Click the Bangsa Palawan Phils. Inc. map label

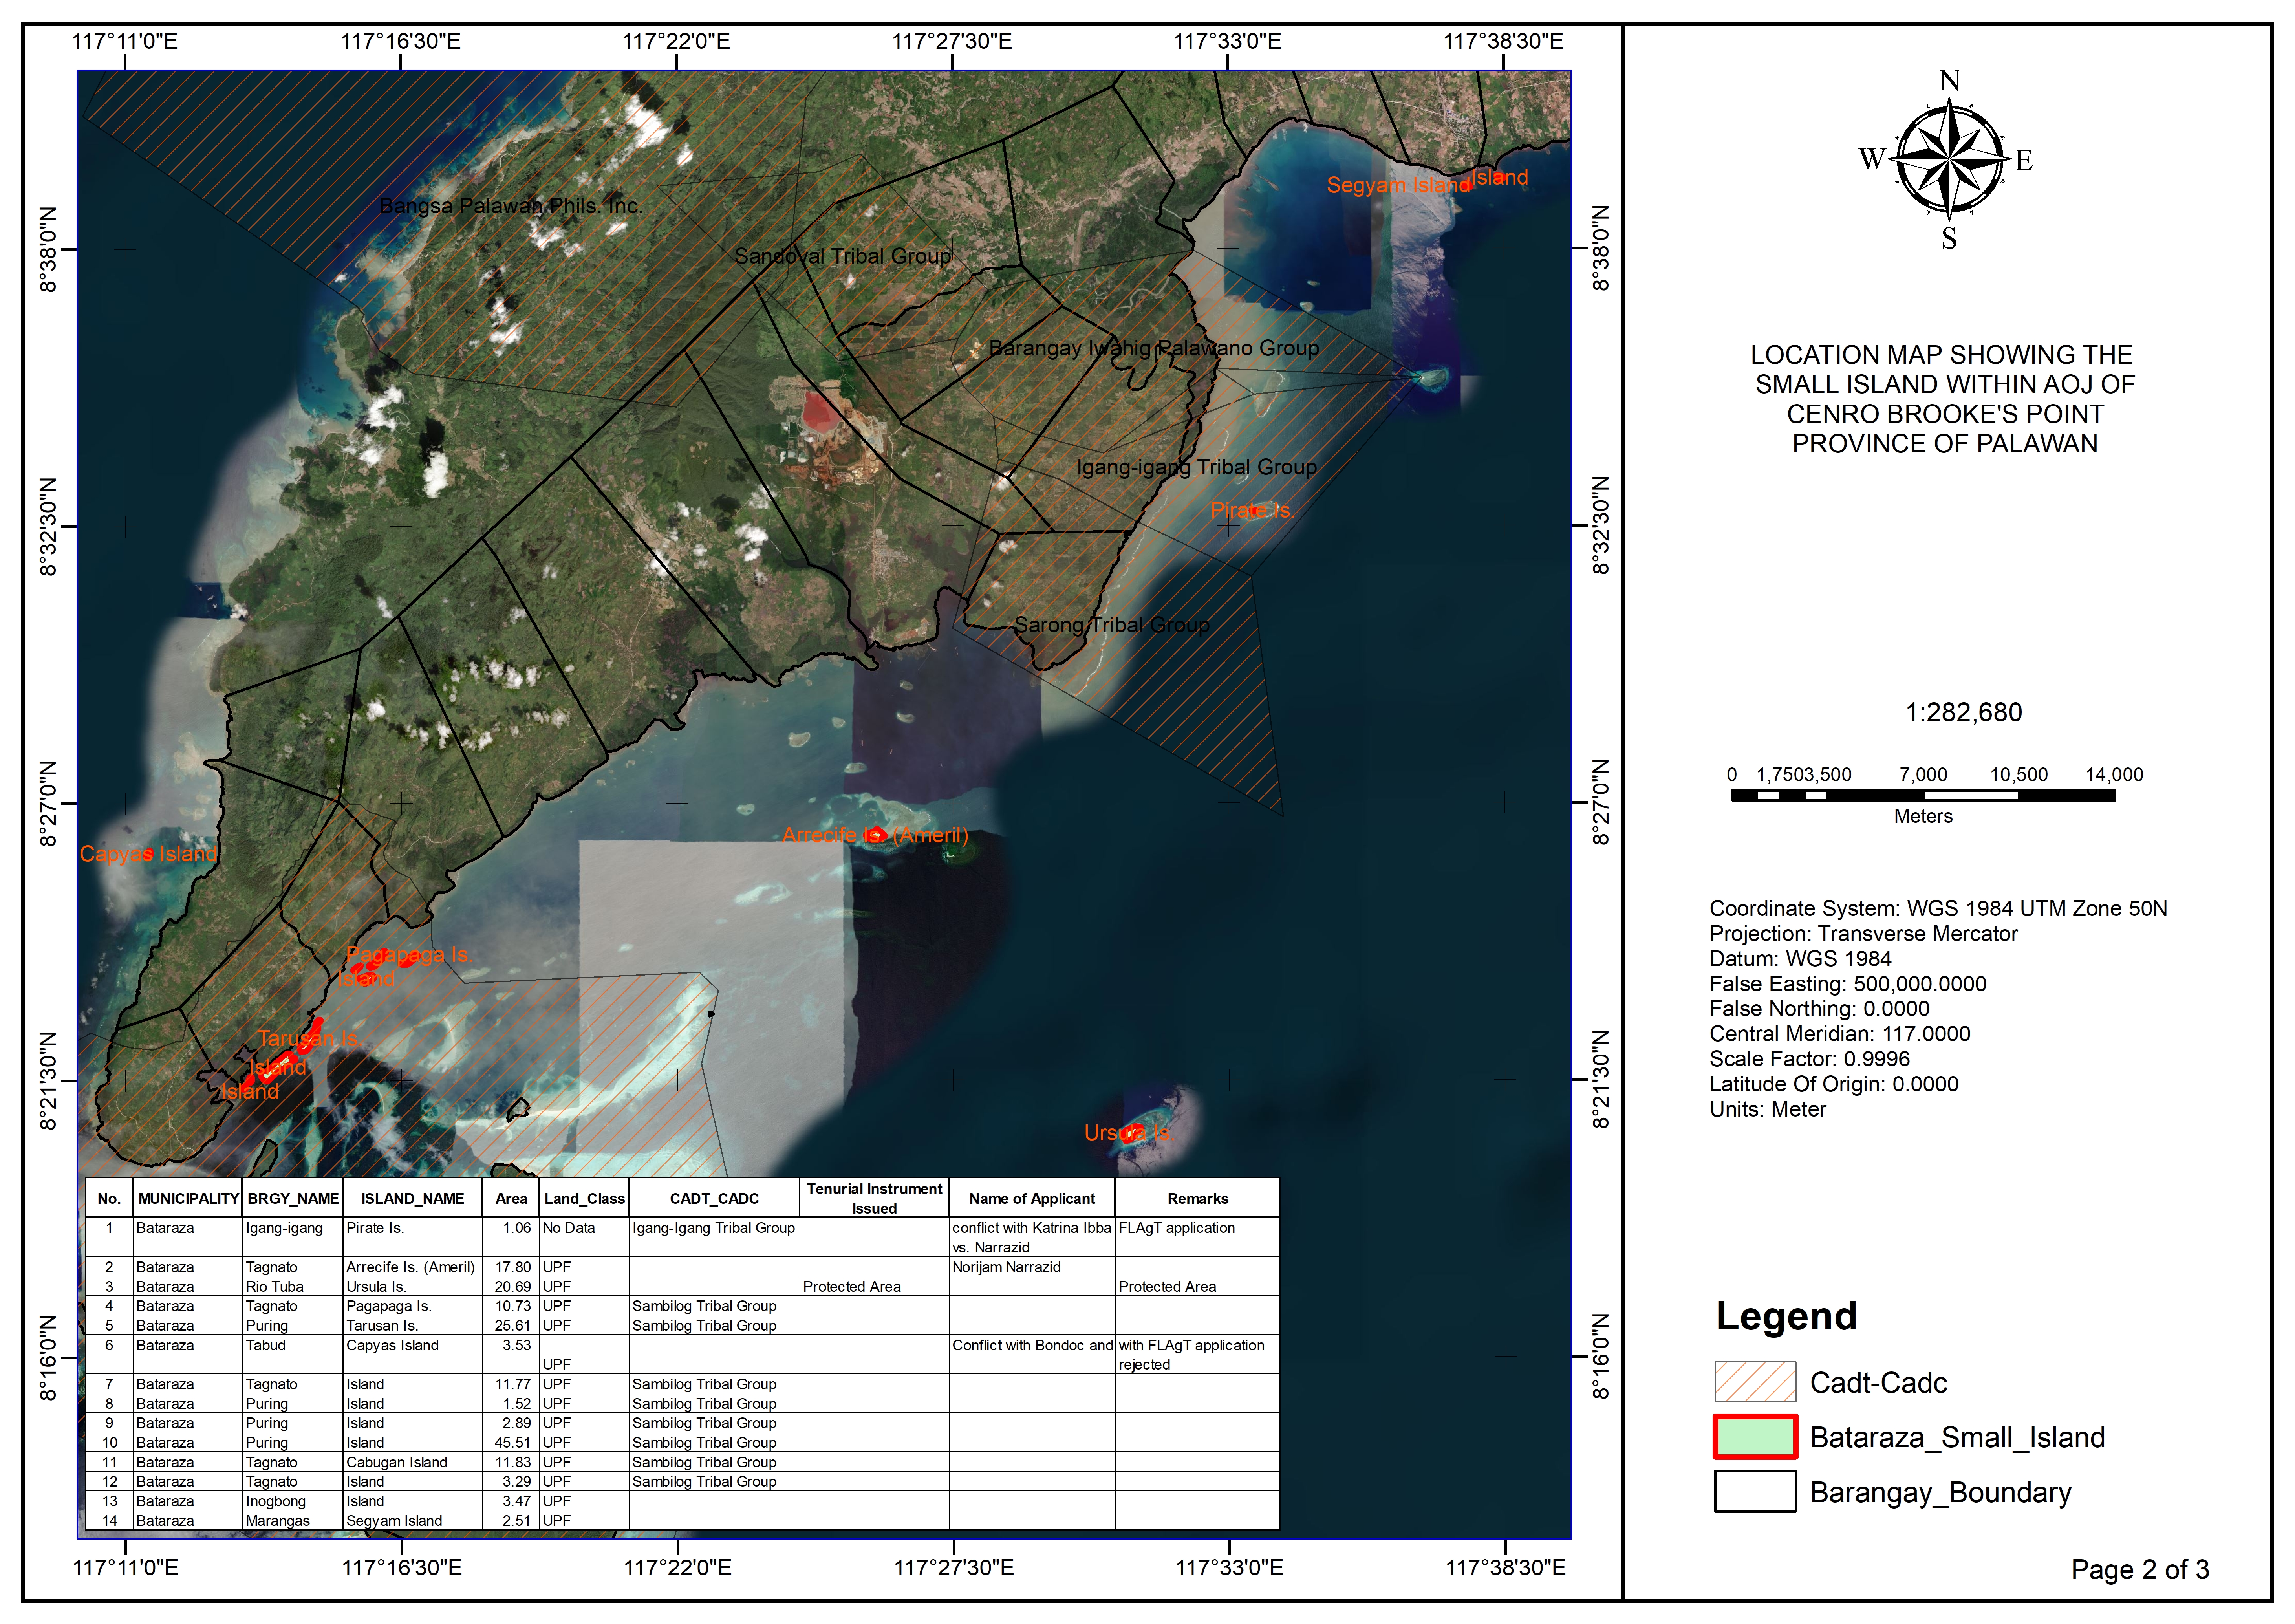click(x=510, y=206)
